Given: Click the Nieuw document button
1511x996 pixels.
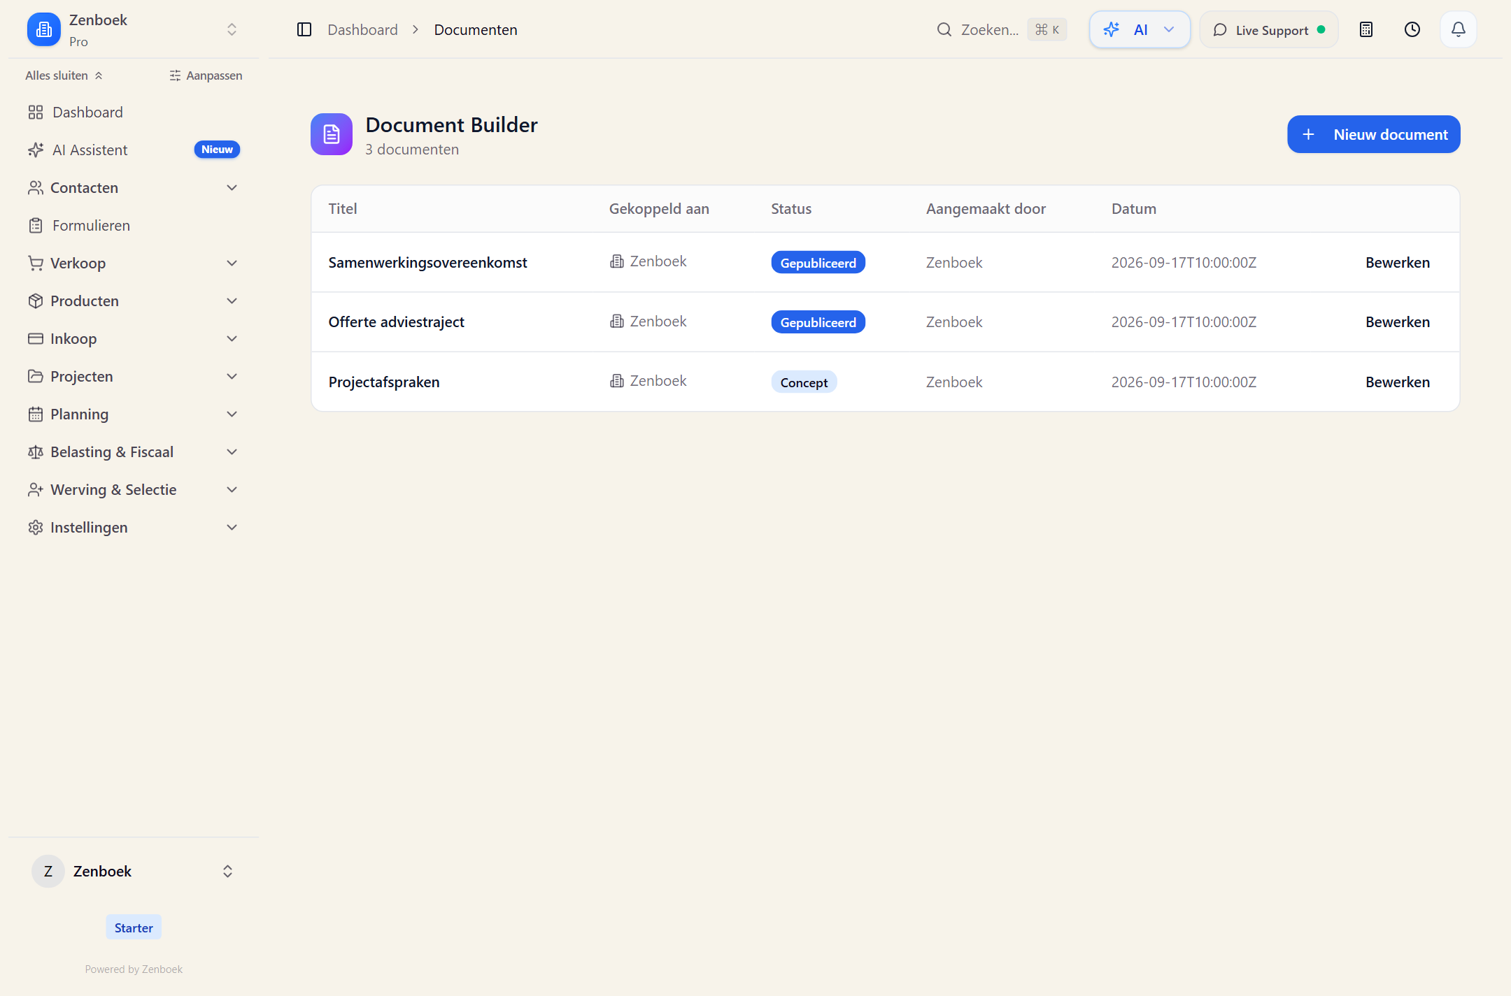Looking at the screenshot, I should 1373,134.
